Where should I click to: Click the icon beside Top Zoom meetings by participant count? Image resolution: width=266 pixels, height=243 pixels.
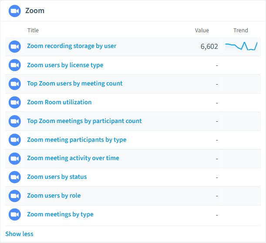15,121
